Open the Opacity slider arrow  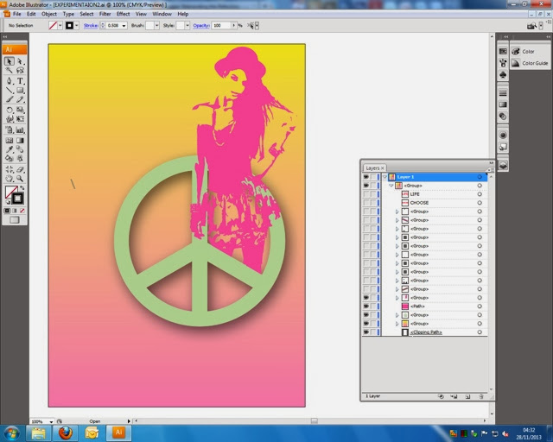point(233,25)
